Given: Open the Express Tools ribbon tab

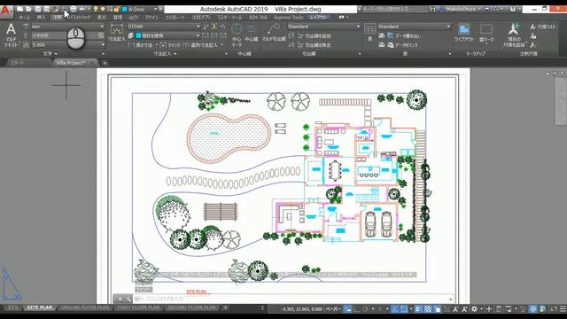Looking at the screenshot, I should pyautogui.click(x=289, y=17).
